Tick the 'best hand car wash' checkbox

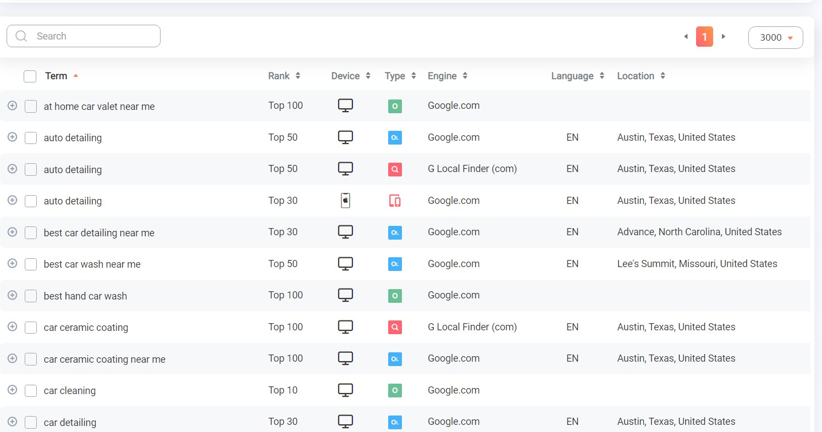coord(31,296)
